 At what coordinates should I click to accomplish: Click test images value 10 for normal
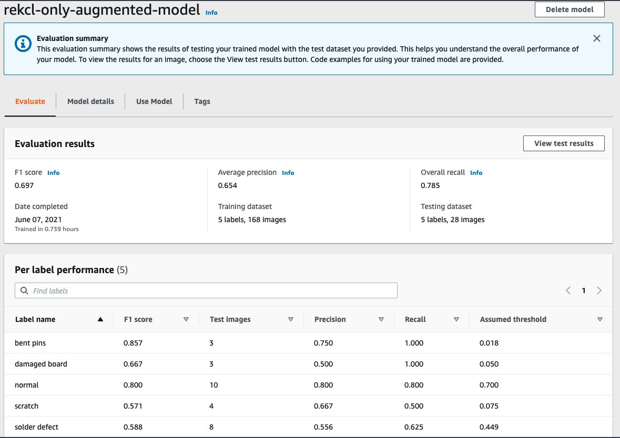pos(214,384)
